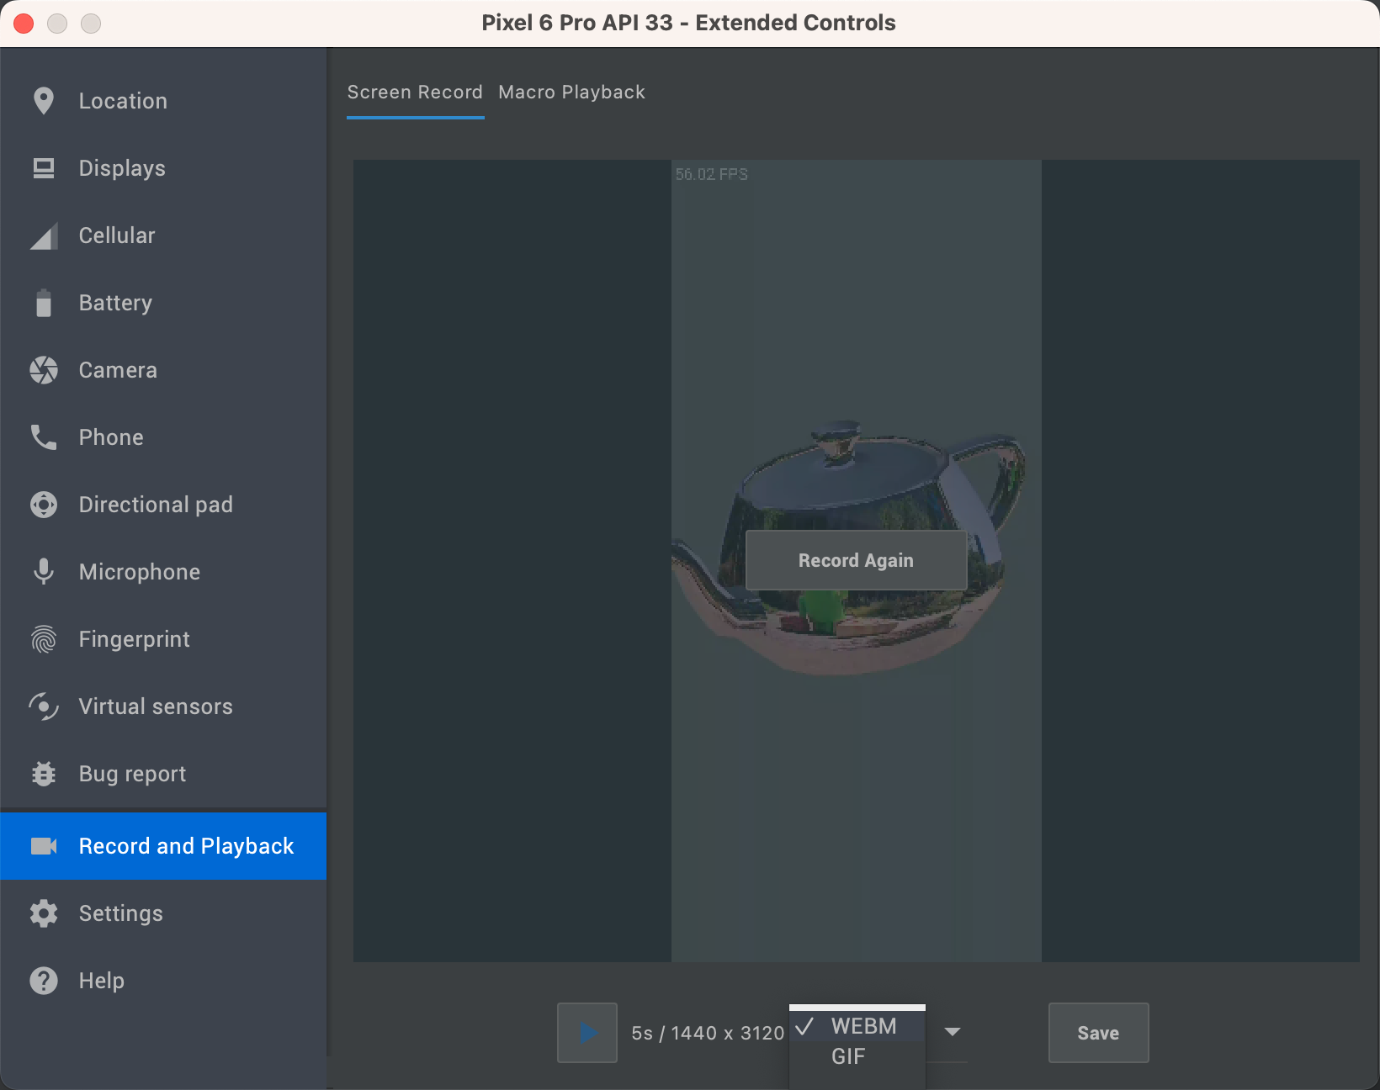
Task: Open the Displays monitor icon
Action: [44, 168]
